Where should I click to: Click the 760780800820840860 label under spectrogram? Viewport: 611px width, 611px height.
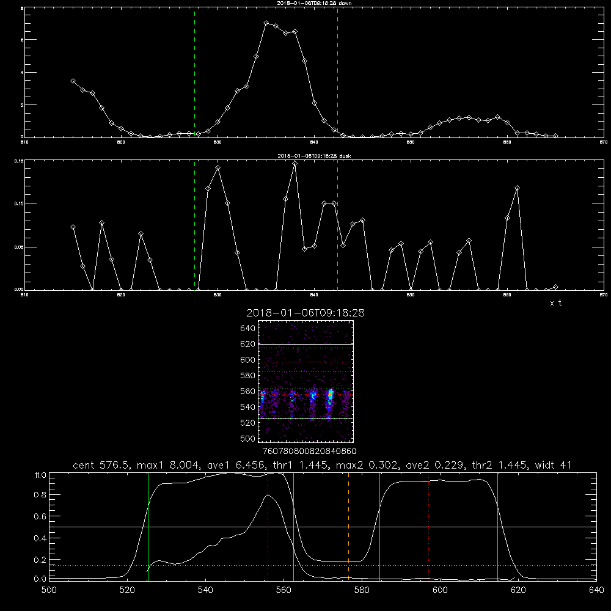coord(309,451)
